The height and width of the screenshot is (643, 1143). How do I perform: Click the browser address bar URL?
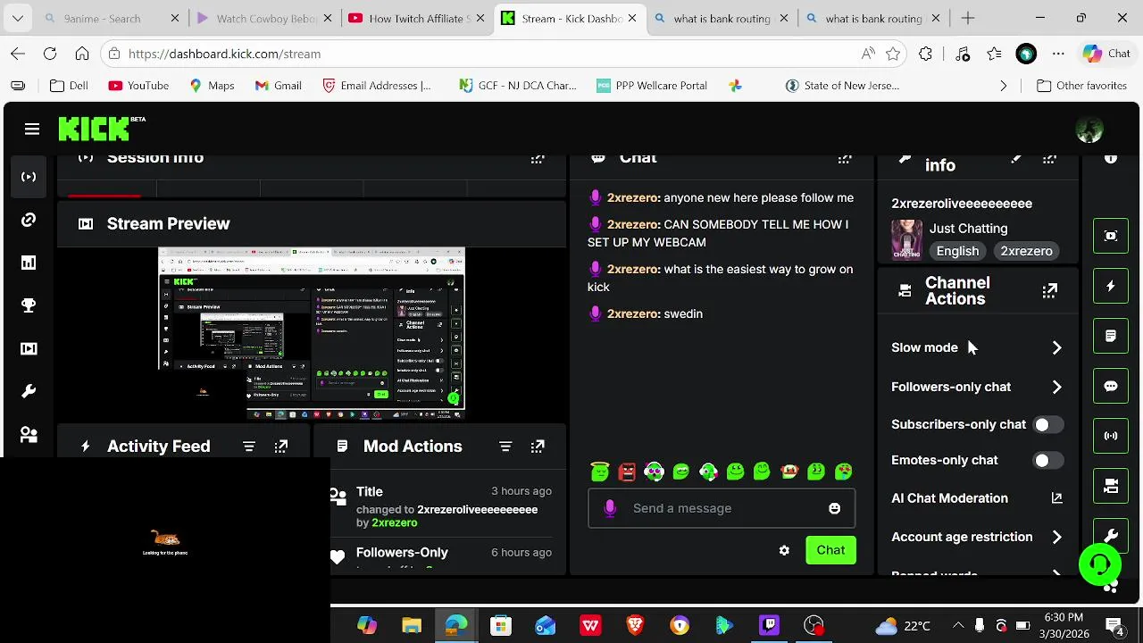point(224,54)
